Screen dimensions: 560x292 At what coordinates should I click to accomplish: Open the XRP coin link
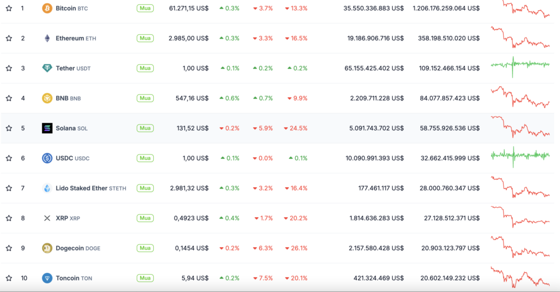(68, 218)
